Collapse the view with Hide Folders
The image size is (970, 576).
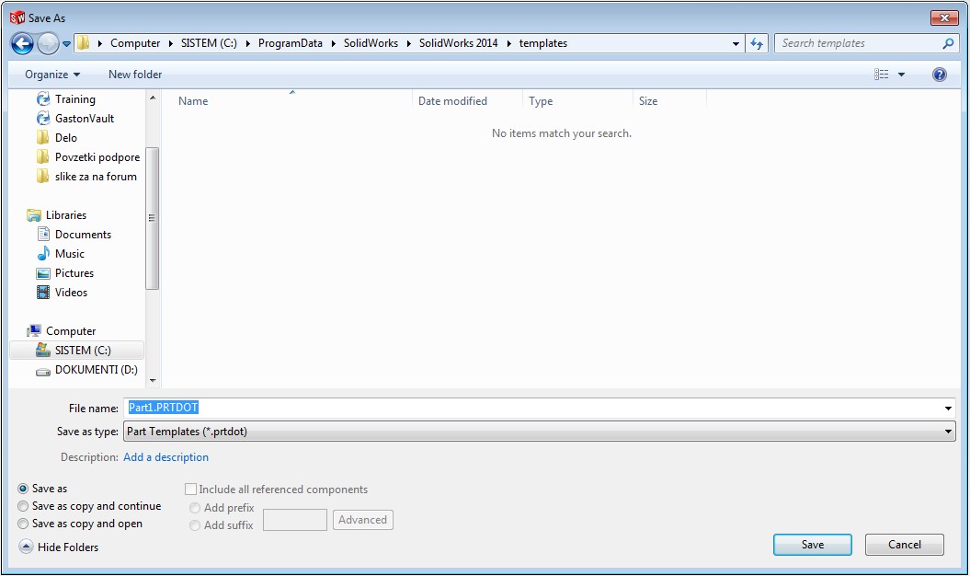pyautogui.click(x=59, y=547)
